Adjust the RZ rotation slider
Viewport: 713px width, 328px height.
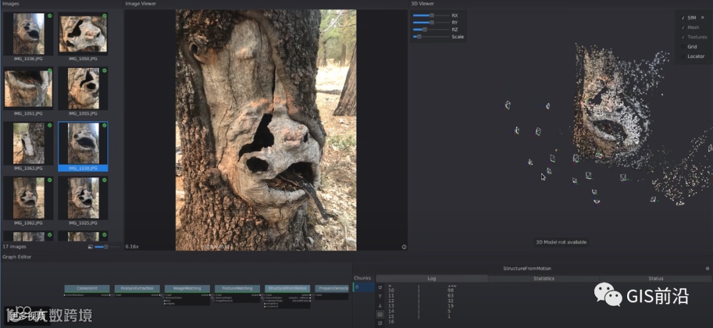point(430,30)
